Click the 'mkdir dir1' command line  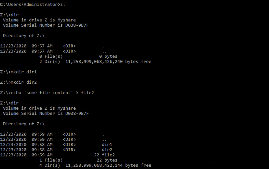[x=18, y=72]
